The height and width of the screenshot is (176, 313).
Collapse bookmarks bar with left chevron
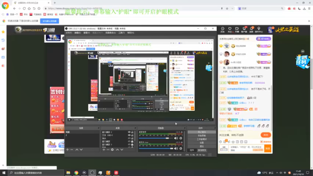point(3,14)
